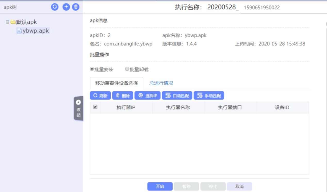The width and height of the screenshot is (327, 192).
Task: Collapse the 默认apk tree folder
Action: tap(7, 22)
